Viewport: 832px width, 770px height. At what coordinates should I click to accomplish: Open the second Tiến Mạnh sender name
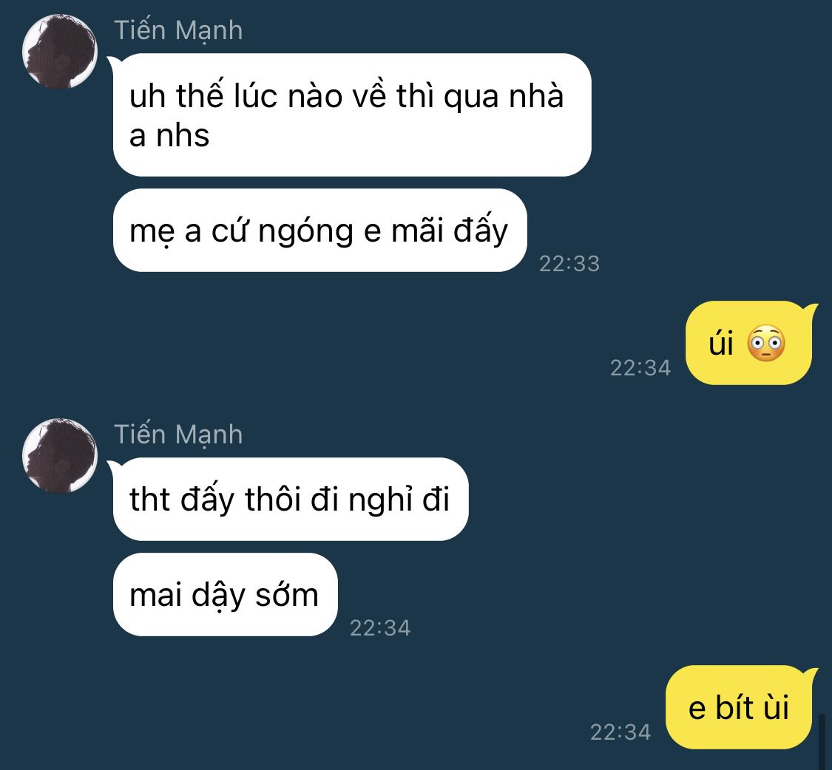tap(178, 434)
